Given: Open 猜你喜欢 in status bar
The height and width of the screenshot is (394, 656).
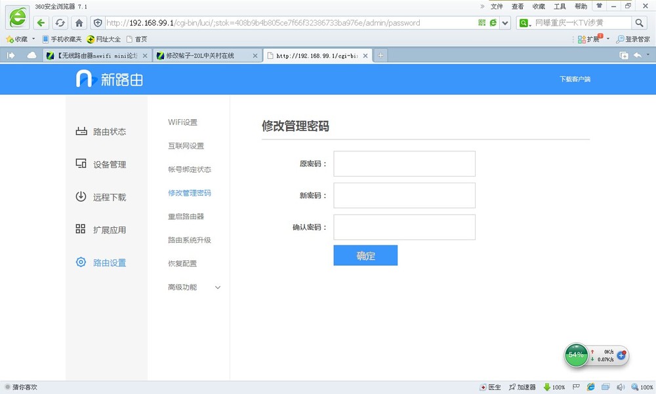Looking at the screenshot, I should pyautogui.click(x=22, y=387).
